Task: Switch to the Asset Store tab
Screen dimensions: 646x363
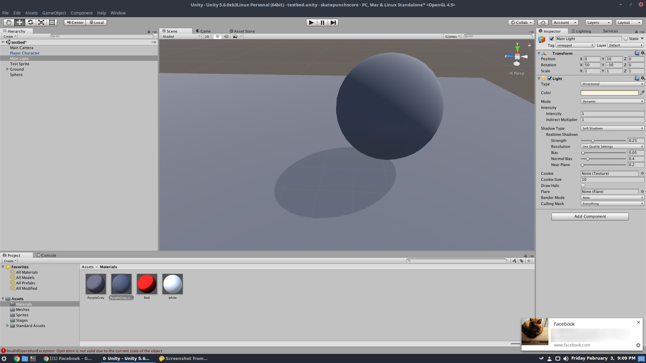Action: [242, 31]
